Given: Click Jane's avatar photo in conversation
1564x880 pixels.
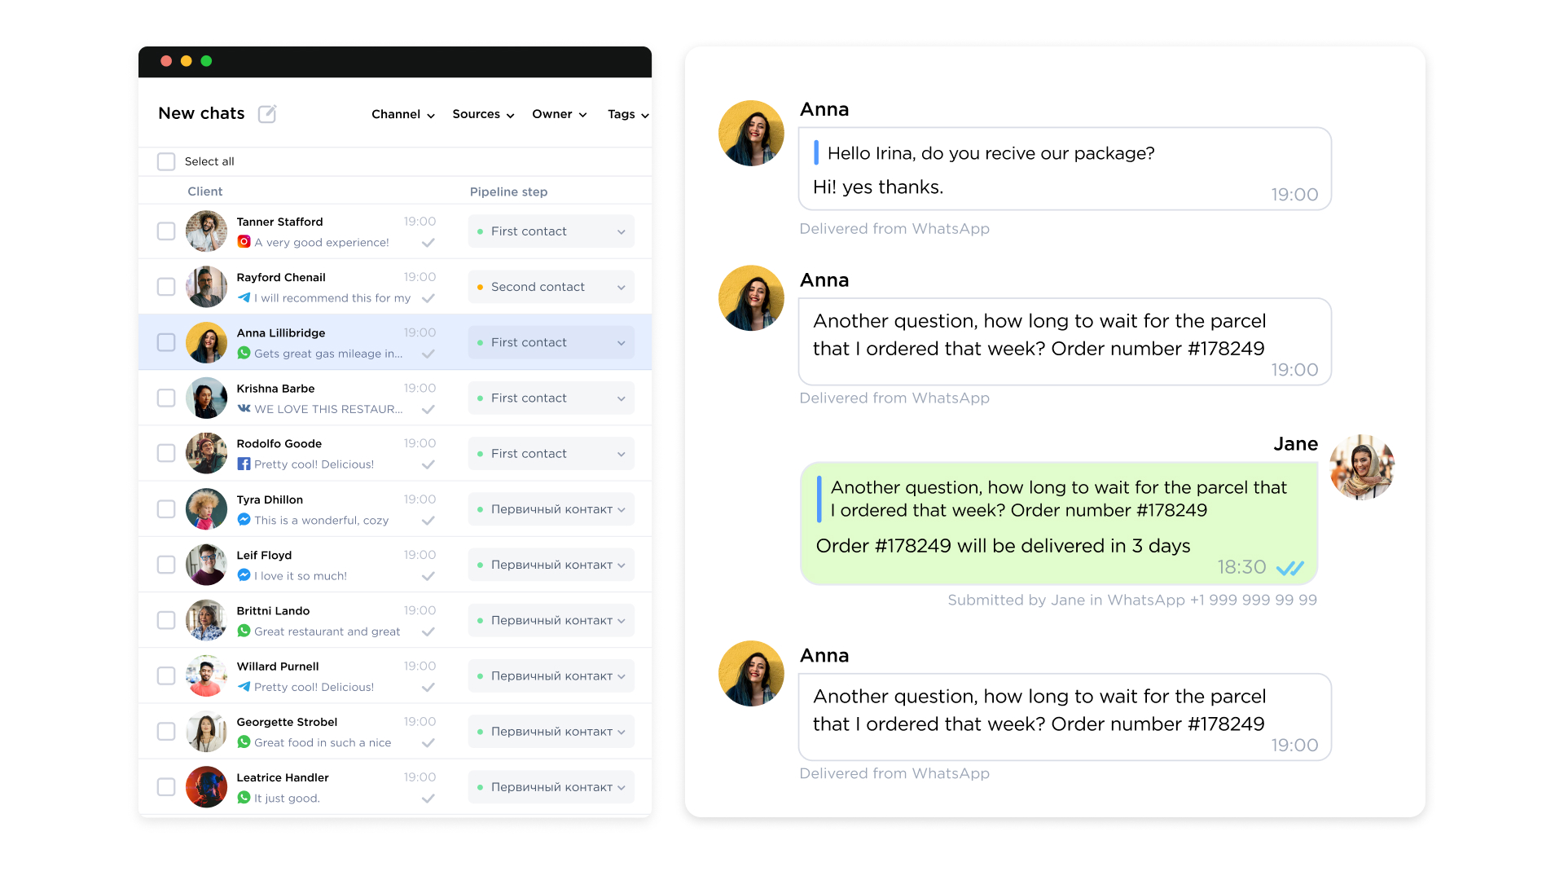Looking at the screenshot, I should coord(1361,468).
